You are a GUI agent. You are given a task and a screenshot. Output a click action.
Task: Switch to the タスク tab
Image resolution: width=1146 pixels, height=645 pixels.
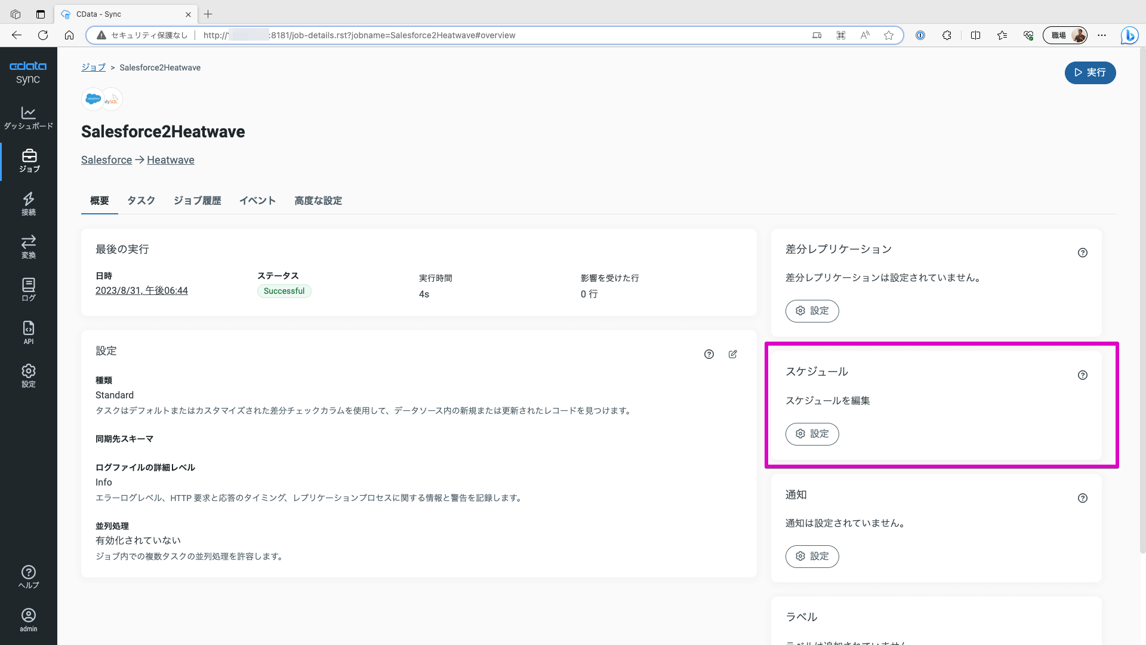point(141,201)
